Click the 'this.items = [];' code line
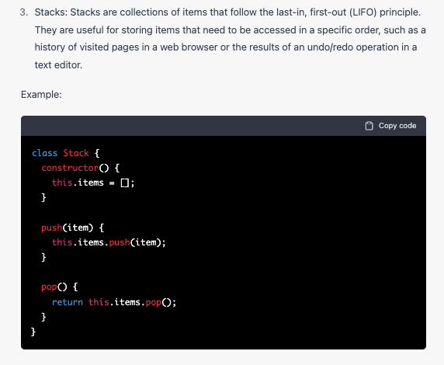 point(93,182)
